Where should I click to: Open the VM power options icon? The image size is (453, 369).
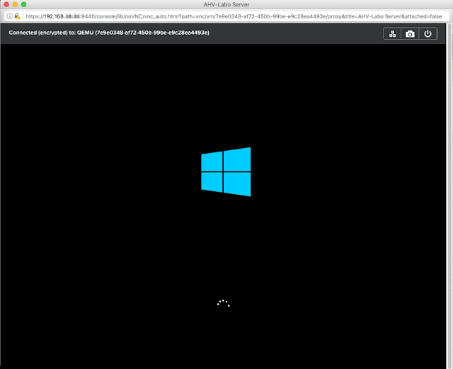[428, 34]
